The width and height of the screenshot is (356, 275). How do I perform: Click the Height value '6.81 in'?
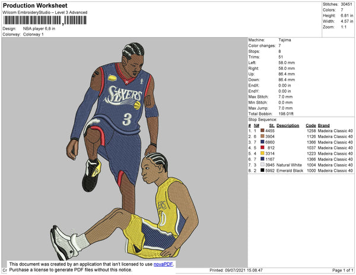(x=347, y=15)
